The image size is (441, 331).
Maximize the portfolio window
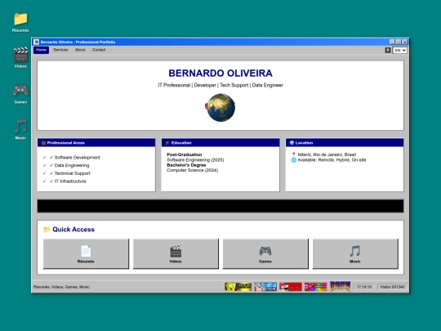coord(399,42)
